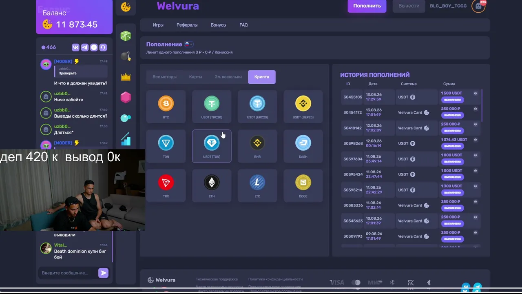Click the chat message input field
Viewport: 522px width, 294px height.
click(x=68, y=273)
